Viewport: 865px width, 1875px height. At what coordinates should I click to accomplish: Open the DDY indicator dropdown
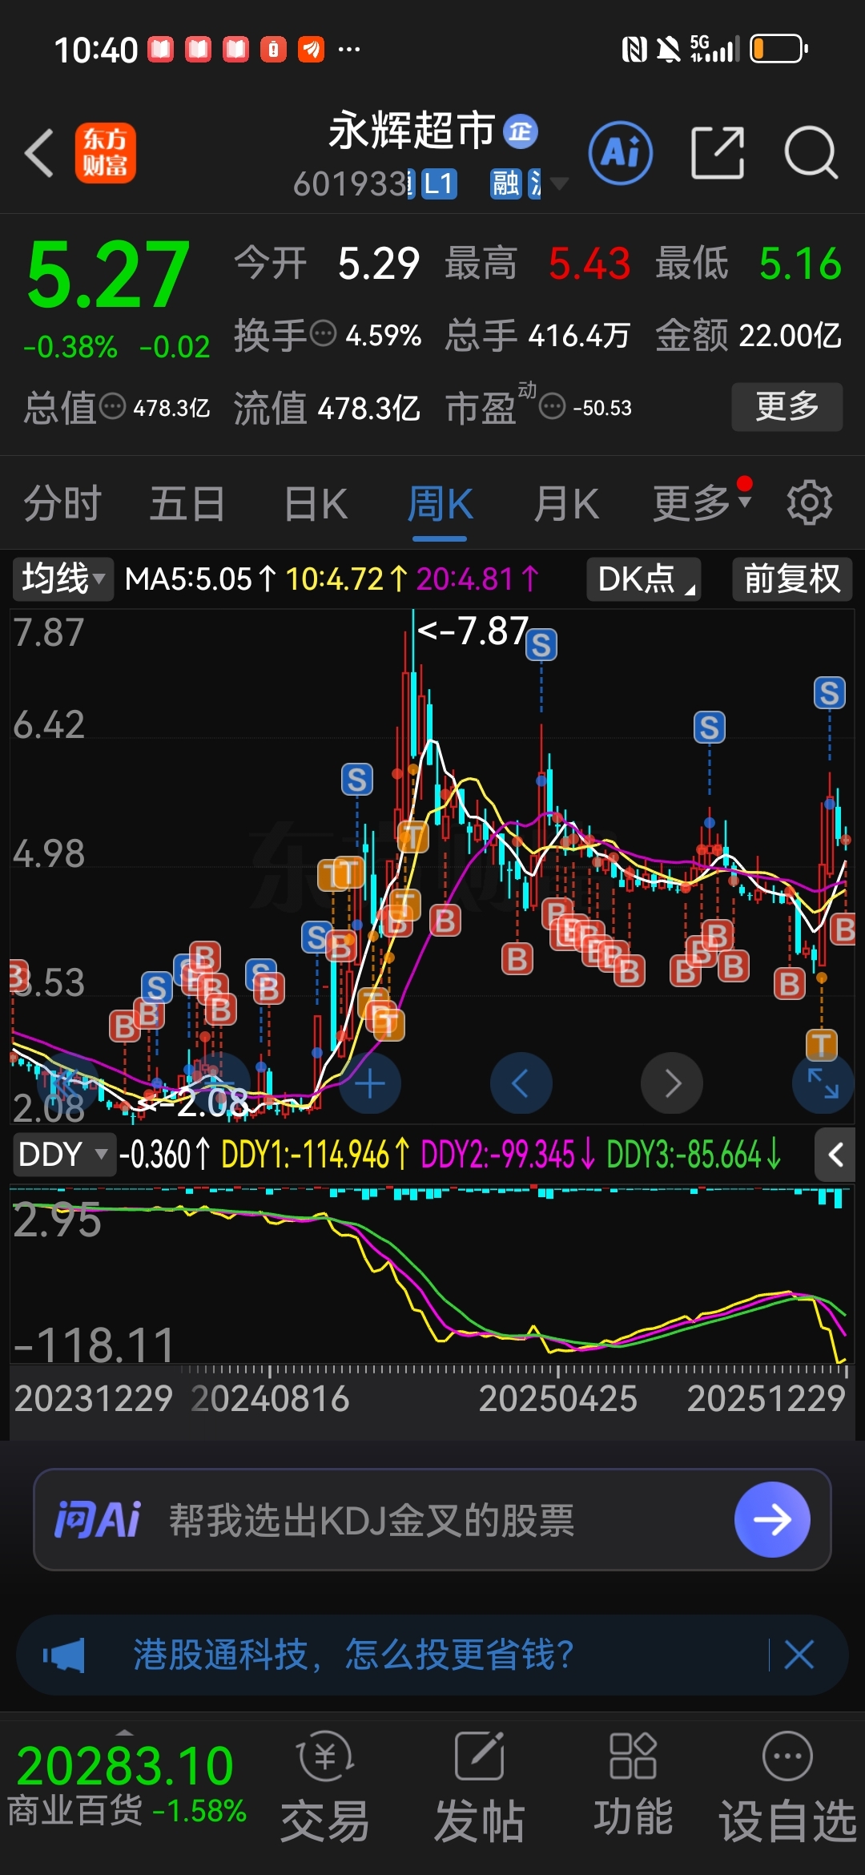pyautogui.click(x=63, y=1155)
